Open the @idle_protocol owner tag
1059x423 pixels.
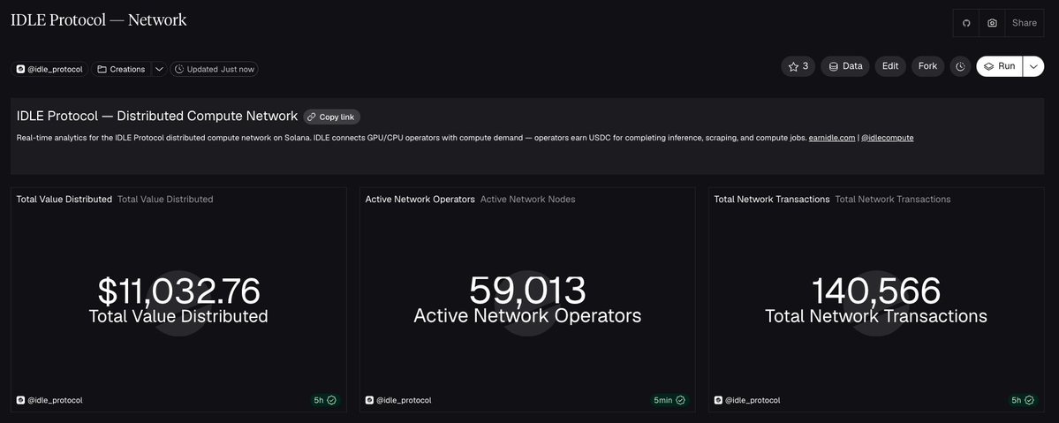tap(49, 69)
